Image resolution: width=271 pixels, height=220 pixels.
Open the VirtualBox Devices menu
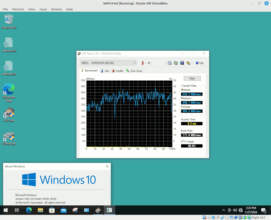tap(56, 9)
